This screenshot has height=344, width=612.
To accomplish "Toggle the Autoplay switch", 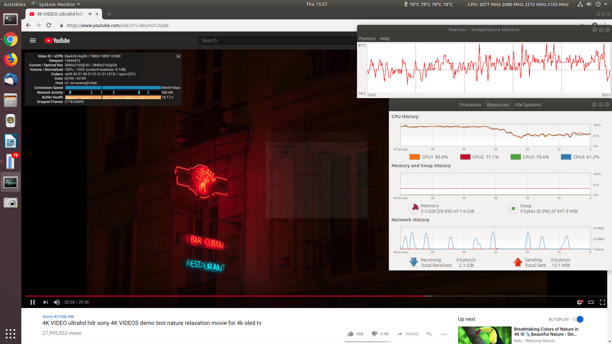I will (x=578, y=319).
